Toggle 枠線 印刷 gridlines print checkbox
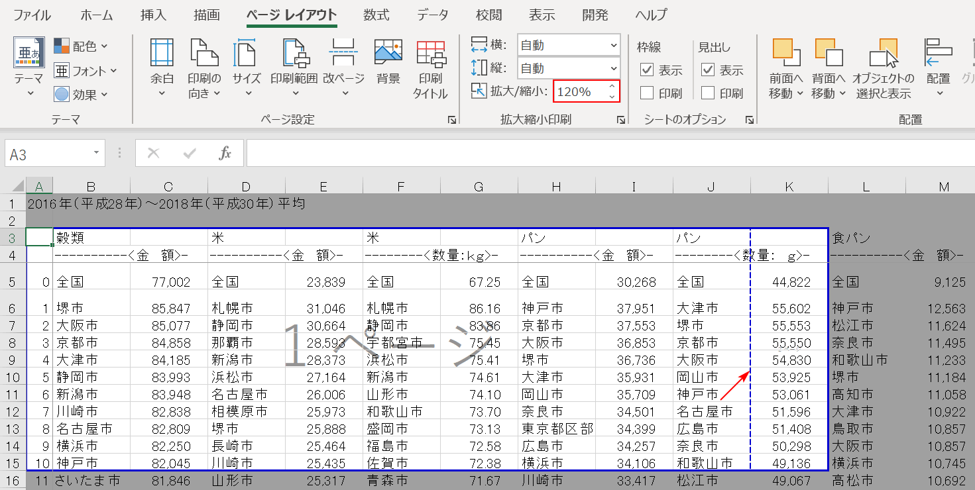The width and height of the screenshot is (975, 490). pyautogui.click(x=647, y=93)
